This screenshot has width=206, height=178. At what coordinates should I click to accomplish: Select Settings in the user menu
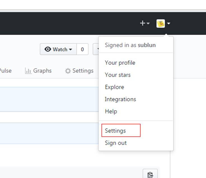pyautogui.click(x=115, y=131)
